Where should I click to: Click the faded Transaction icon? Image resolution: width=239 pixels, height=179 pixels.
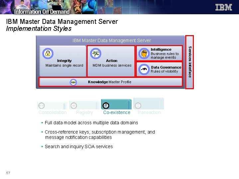138,105
